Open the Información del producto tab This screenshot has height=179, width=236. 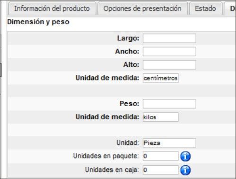[x=52, y=9]
